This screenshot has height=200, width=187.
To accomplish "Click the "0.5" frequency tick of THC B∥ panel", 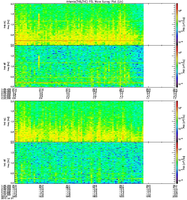I will (12, 173).
